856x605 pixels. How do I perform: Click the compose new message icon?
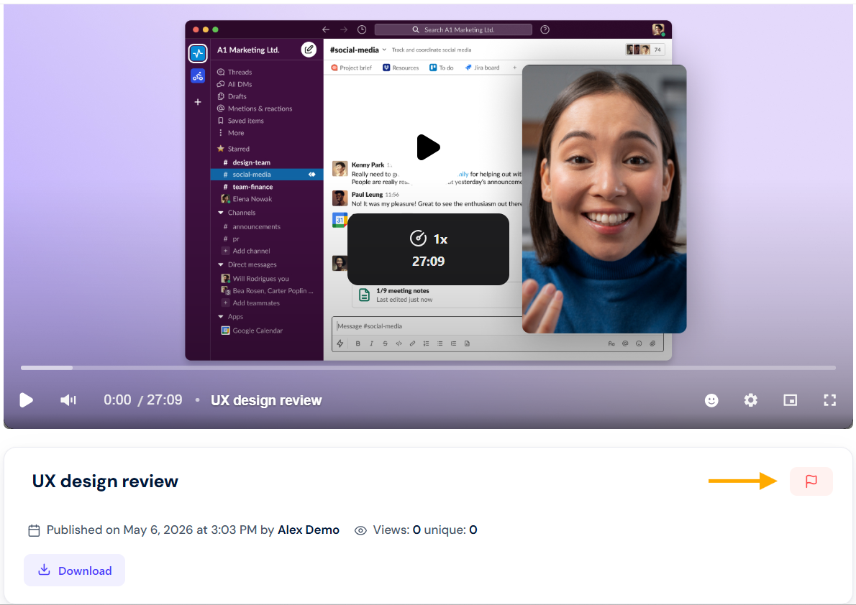[x=309, y=50]
